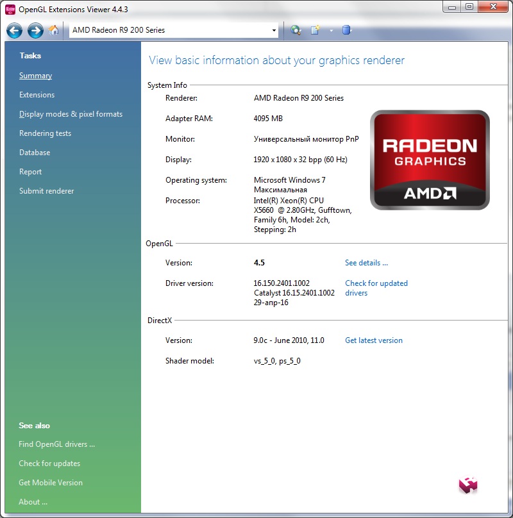Click Find OpenGL drivers link
Viewport: 513px width, 518px height.
[x=56, y=444]
